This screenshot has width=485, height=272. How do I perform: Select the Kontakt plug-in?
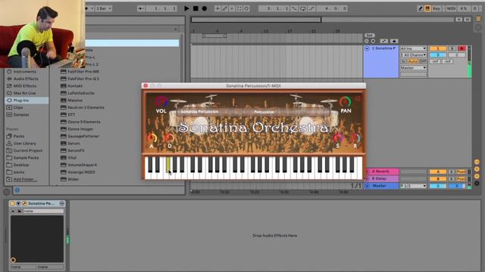pyautogui.click(x=75, y=85)
